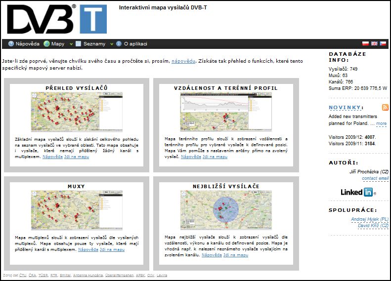Follow the 'nápovědu' link in intro text
This screenshot has height=281, width=391.
click(x=183, y=61)
